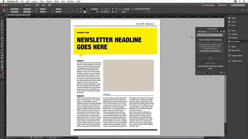Choose the Scissors tool
The height and width of the screenshot is (139, 248).
point(2,50)
